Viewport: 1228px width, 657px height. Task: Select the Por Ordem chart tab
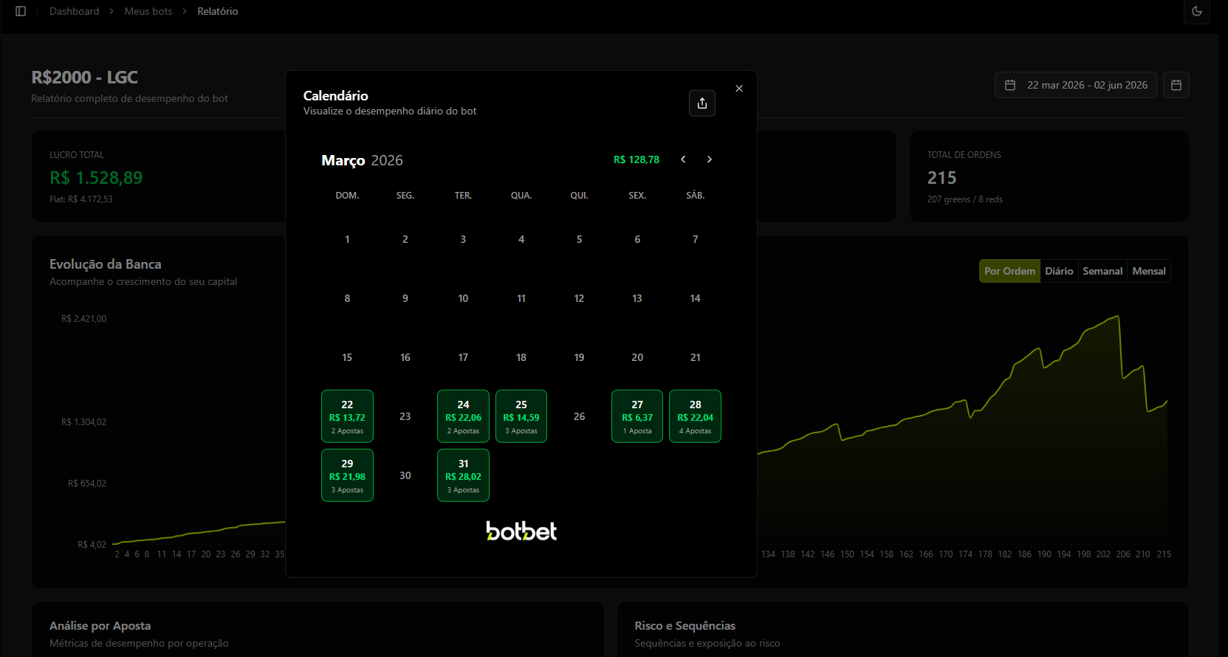click(x=1009, y=271)
